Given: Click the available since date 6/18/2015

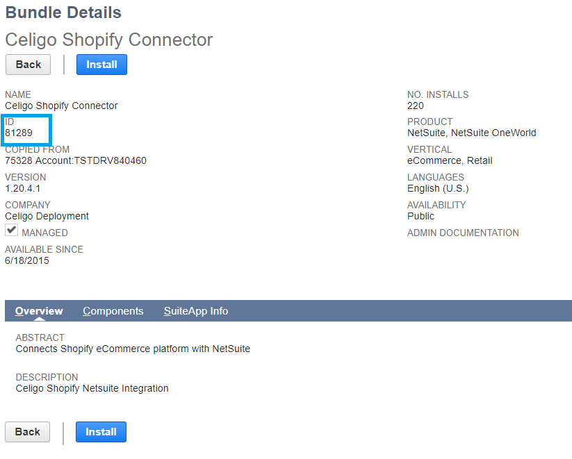Looking at the screenshot, I should (x=26, y=260).
